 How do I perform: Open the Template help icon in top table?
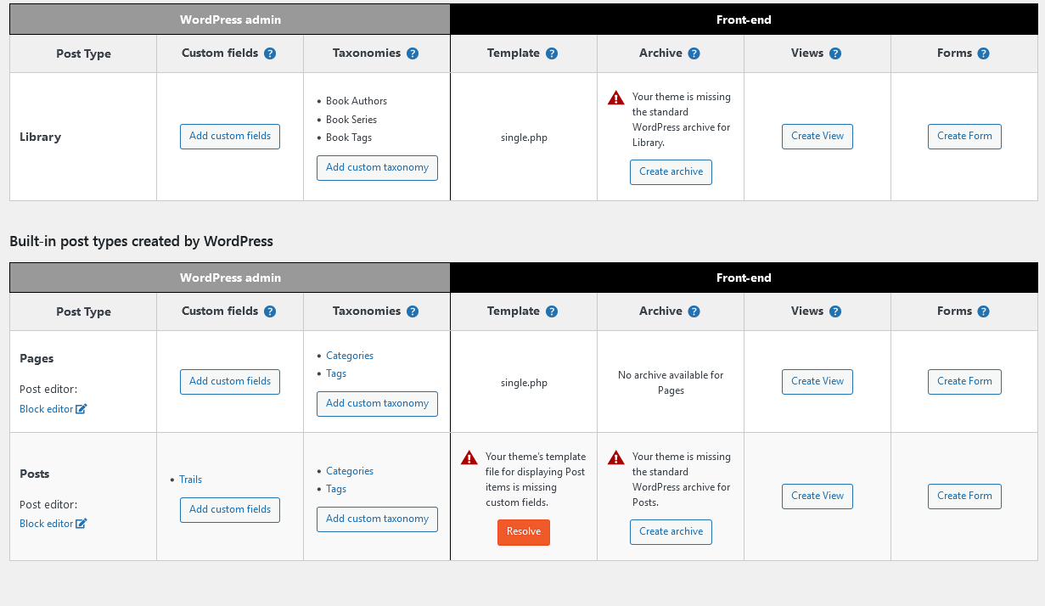(552, 53)
